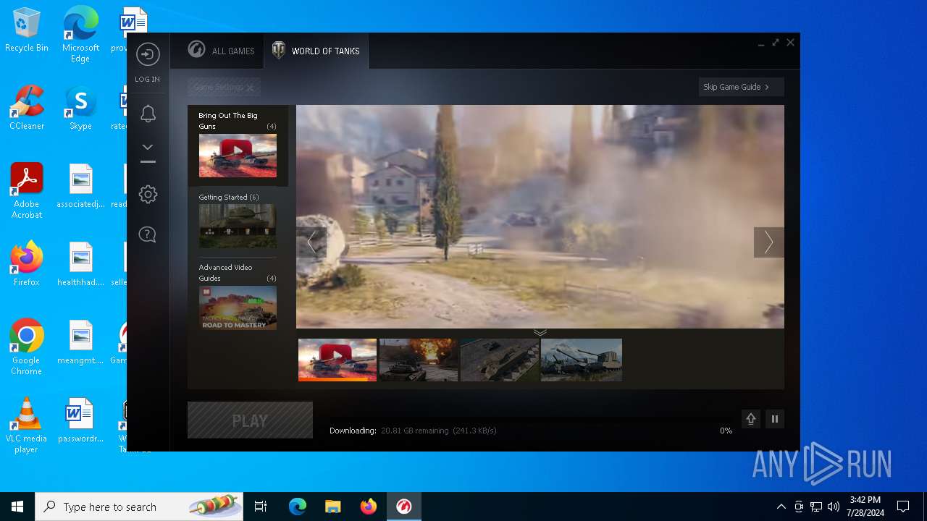
Task: Open Recycle Bin desktop icon
Action: [x=27, y=30]
